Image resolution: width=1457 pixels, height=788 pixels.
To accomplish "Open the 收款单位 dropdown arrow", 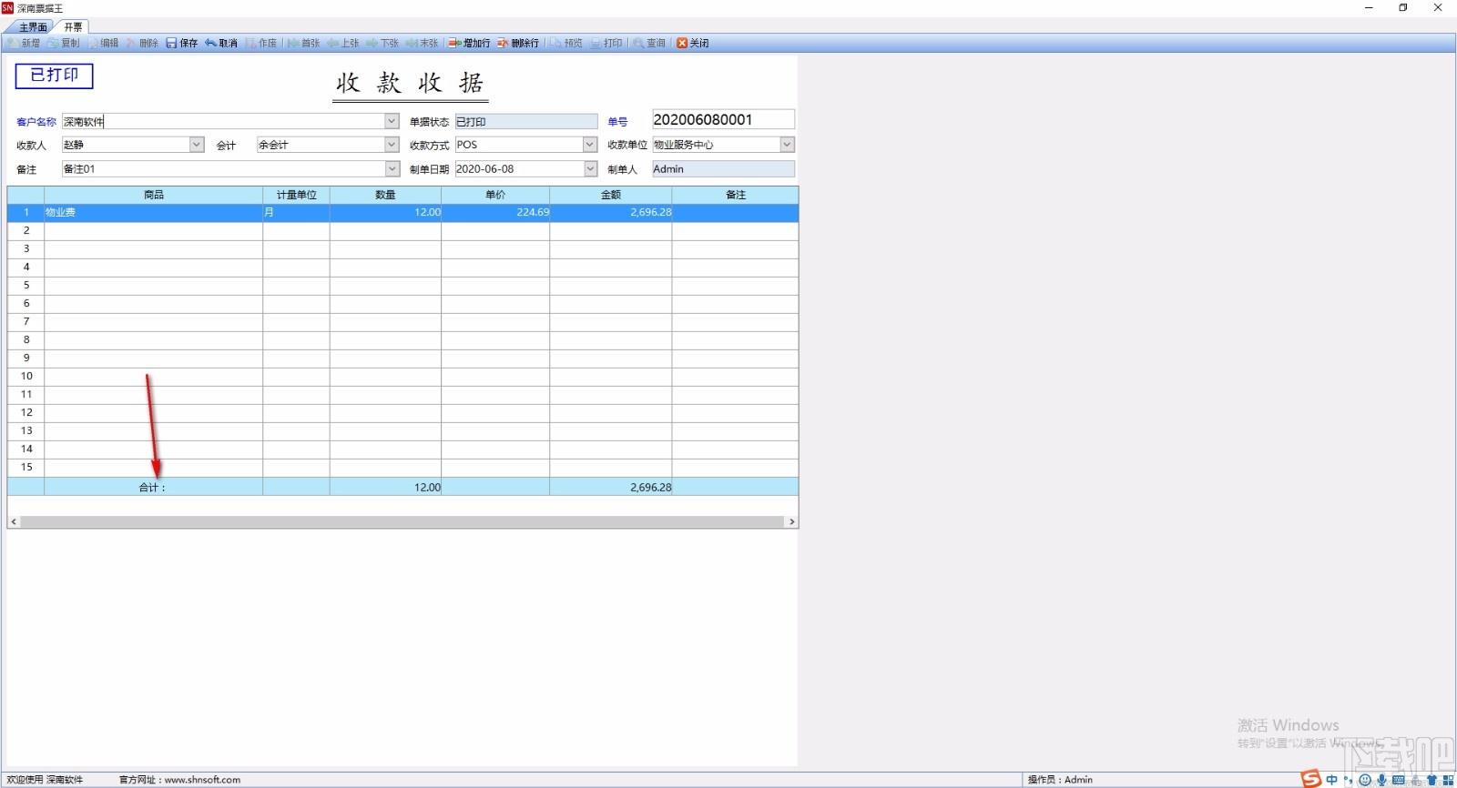I will click(x=788, y=145).
